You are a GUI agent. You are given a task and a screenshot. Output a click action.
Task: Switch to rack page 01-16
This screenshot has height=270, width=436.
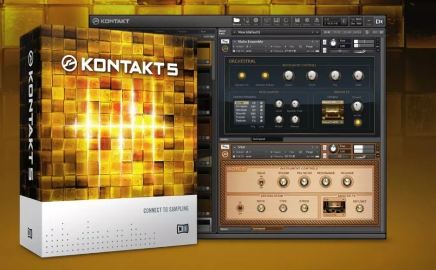[327, 32]
